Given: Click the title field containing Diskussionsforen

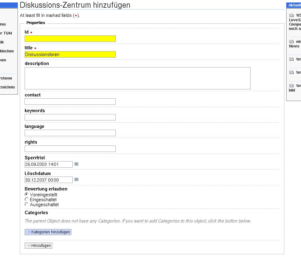Looking at the screenshot, I should [x=70, y=55].
